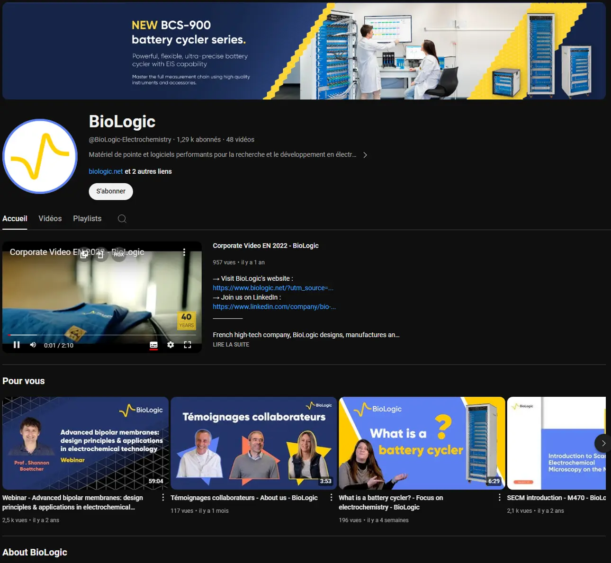Open options menu for bipolar membranes webinar
Screen dimensions: 611x563
(x=163, y=498)
